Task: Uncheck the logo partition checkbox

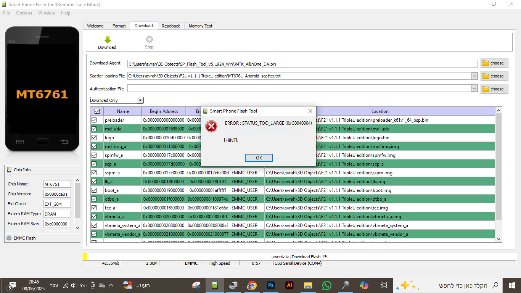Action: tap(94, 138)
